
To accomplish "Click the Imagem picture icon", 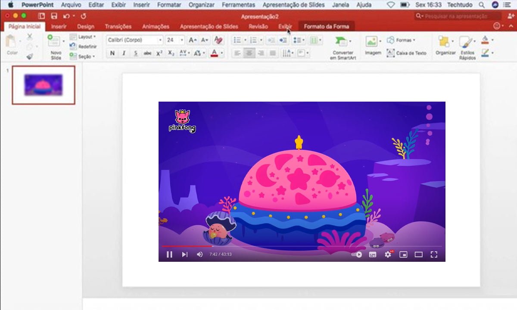I will pos(371,42).
